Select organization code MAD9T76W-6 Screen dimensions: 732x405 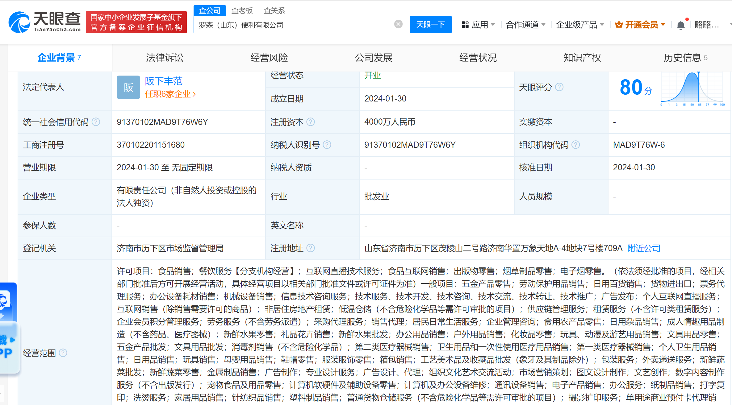[639, 145]
